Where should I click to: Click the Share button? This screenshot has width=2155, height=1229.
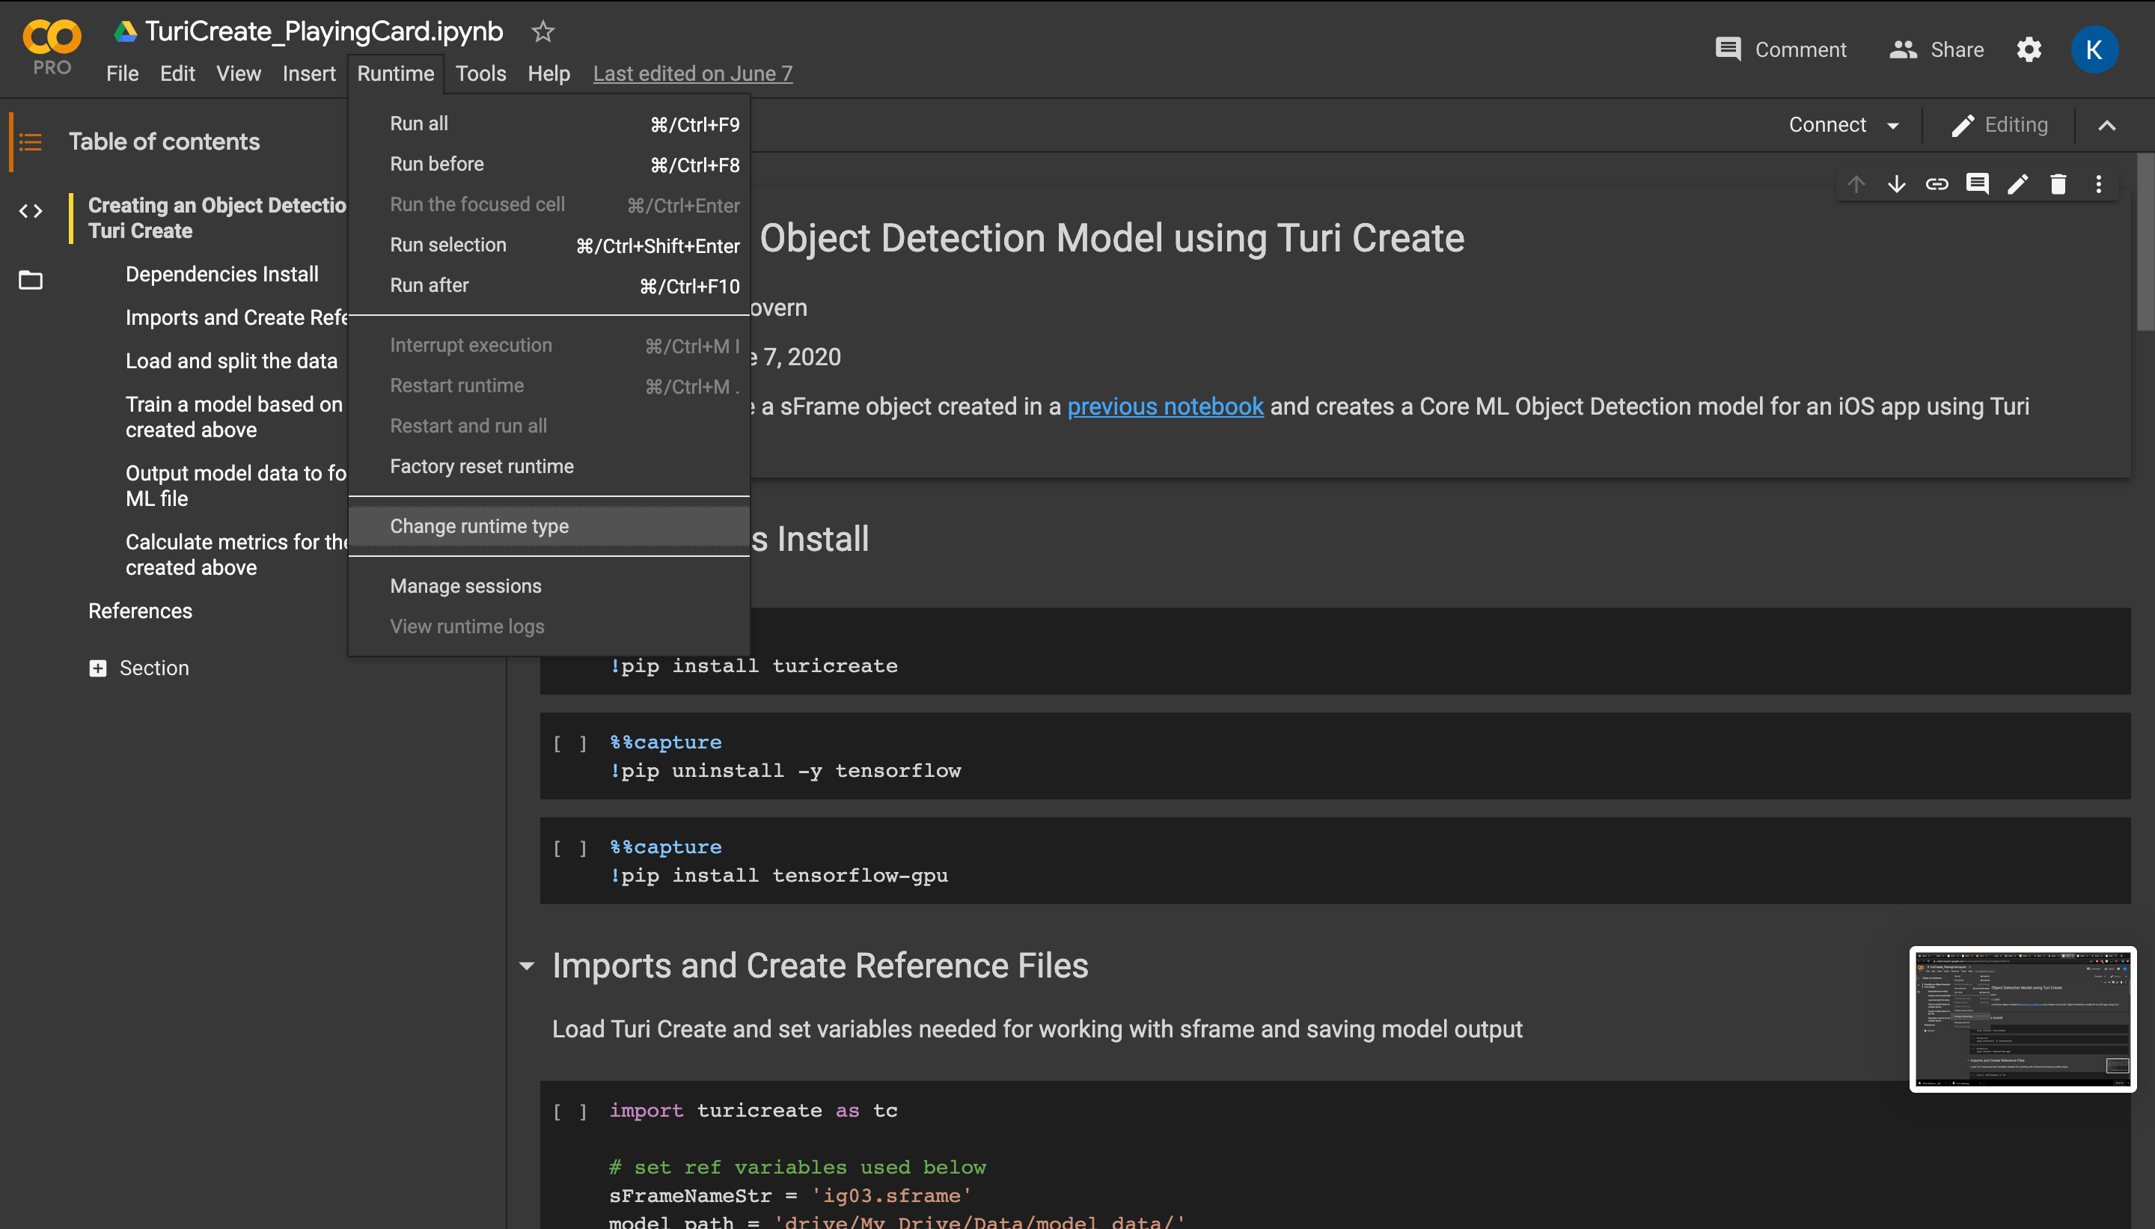[1937, 50]
